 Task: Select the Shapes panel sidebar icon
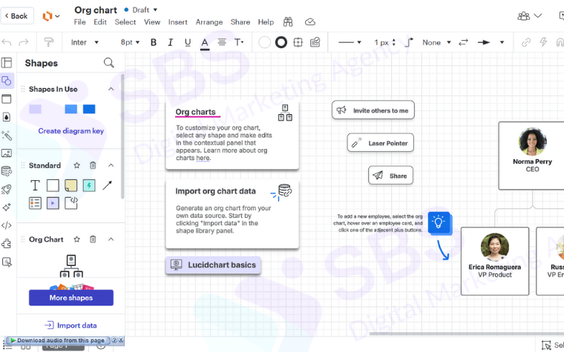point(7,81)
